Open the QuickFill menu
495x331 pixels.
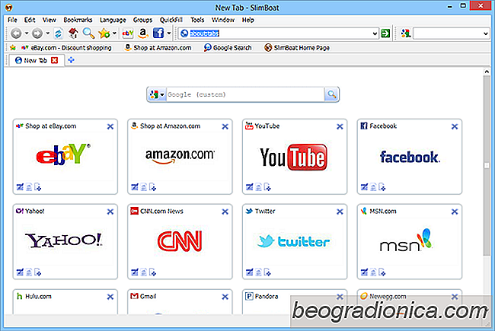(x=171, y=20)
